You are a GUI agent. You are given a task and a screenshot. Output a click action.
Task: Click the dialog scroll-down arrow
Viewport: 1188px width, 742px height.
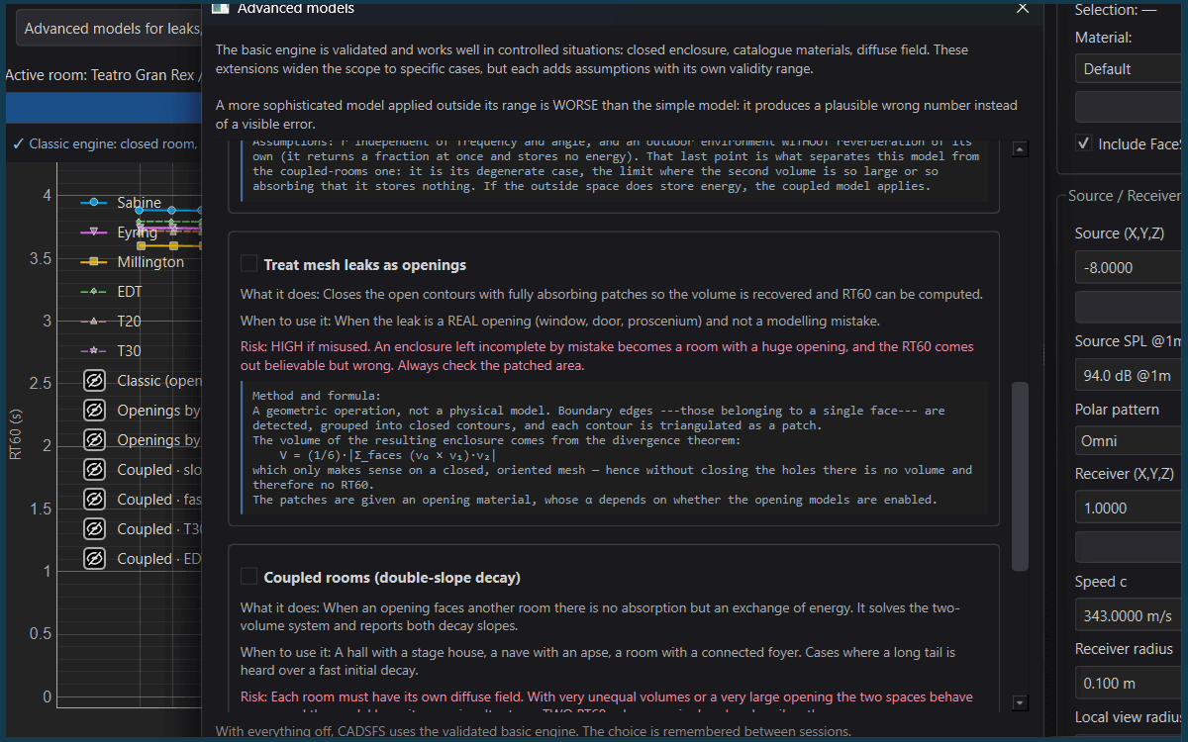tap(1020, 702)
